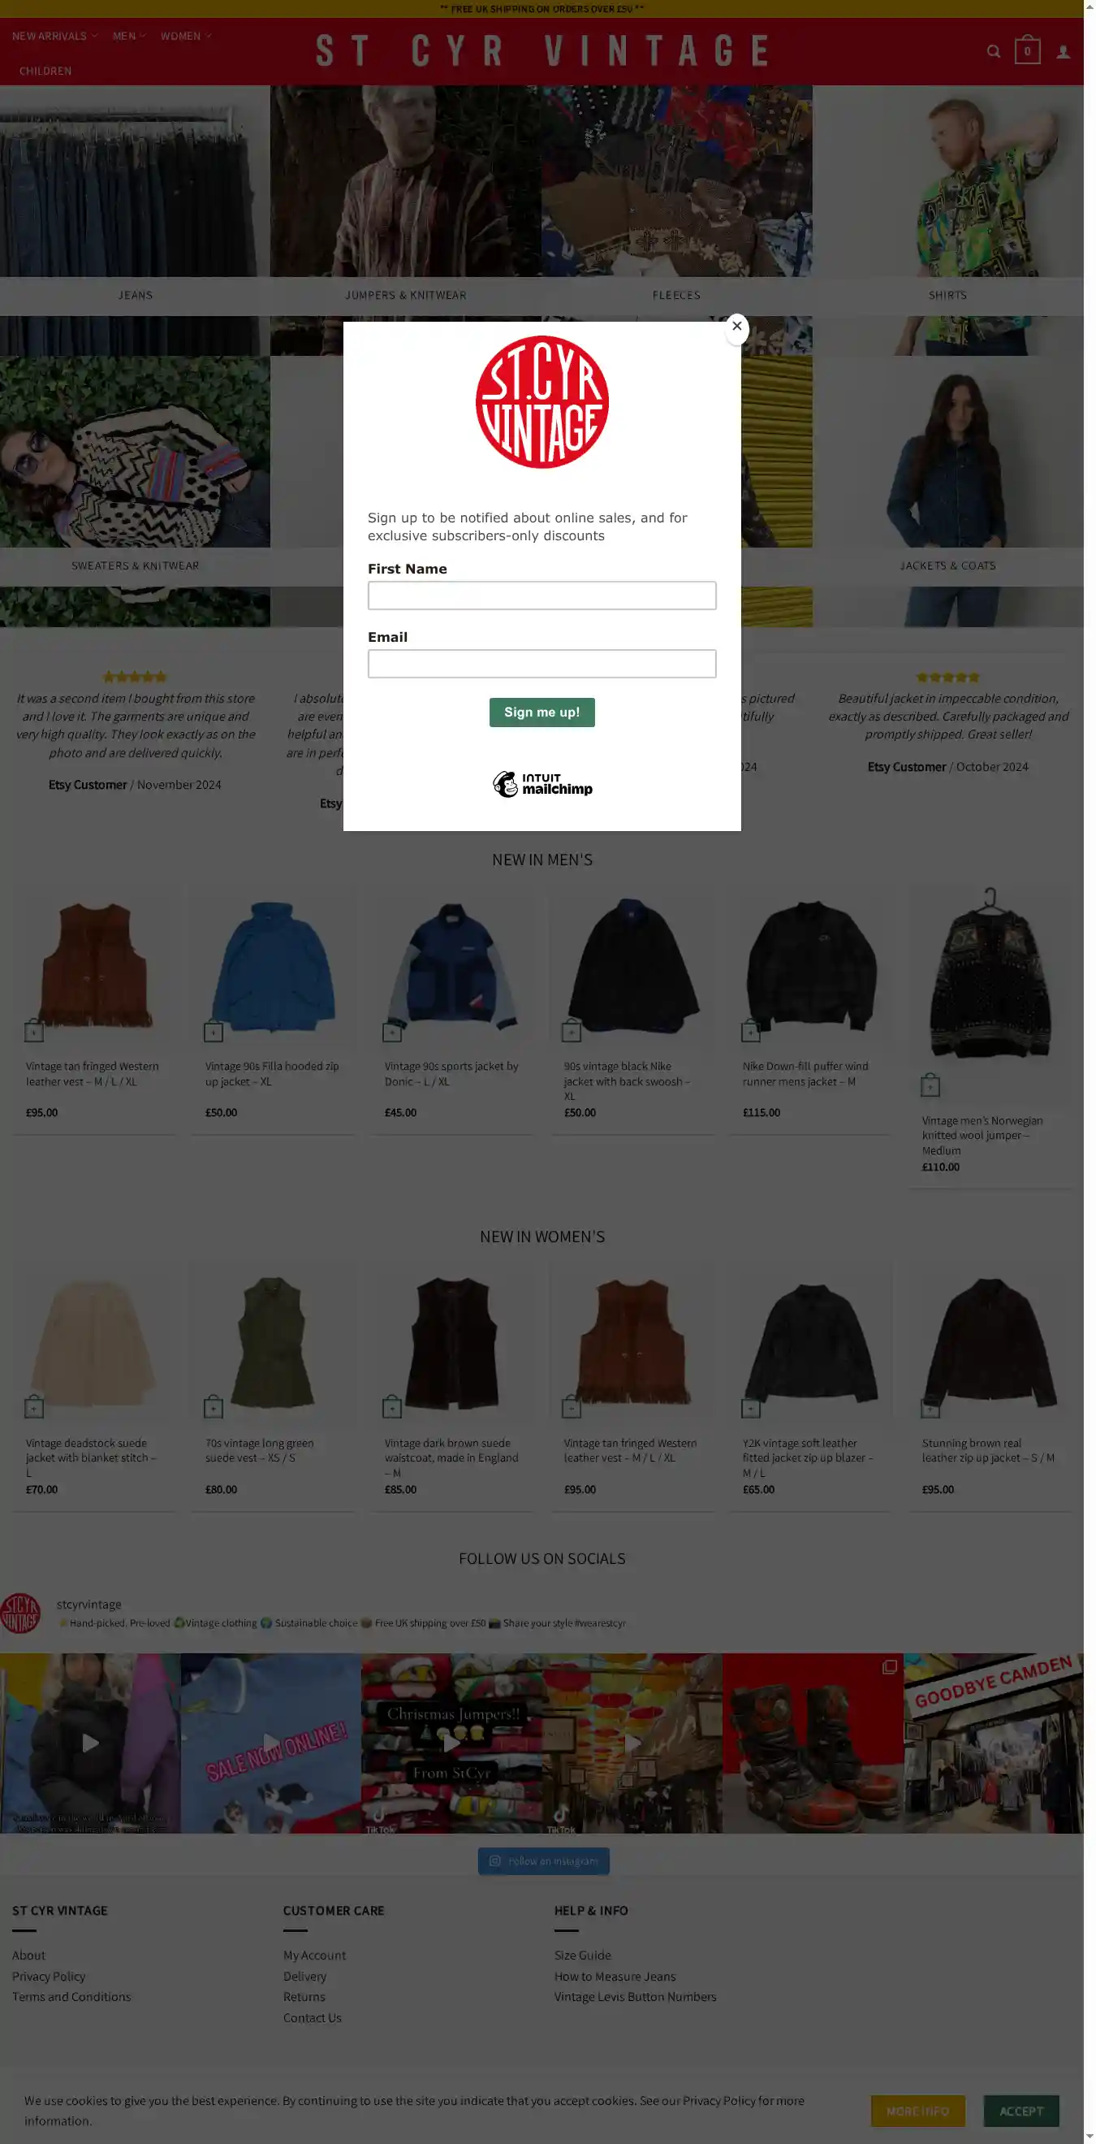The image size is (1096, 2144).
Task: Accept the cookies notice
Action: [x=1020, y=2111]
